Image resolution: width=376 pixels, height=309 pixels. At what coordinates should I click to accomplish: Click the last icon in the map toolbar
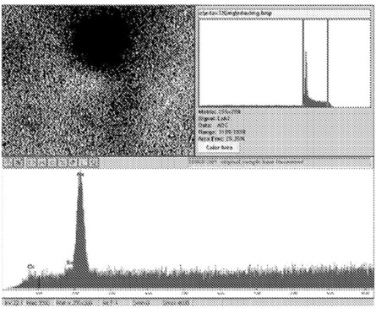click(x=93, y=163)
